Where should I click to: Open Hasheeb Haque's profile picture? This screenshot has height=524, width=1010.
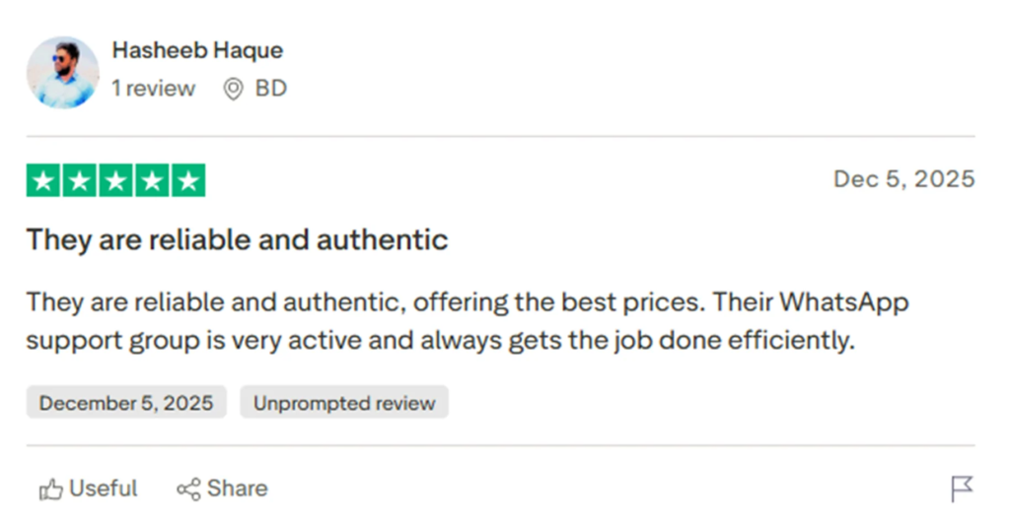click(x=62, y=72)
